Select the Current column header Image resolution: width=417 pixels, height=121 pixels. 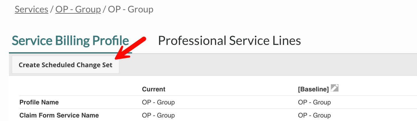[x=153, y=89]
